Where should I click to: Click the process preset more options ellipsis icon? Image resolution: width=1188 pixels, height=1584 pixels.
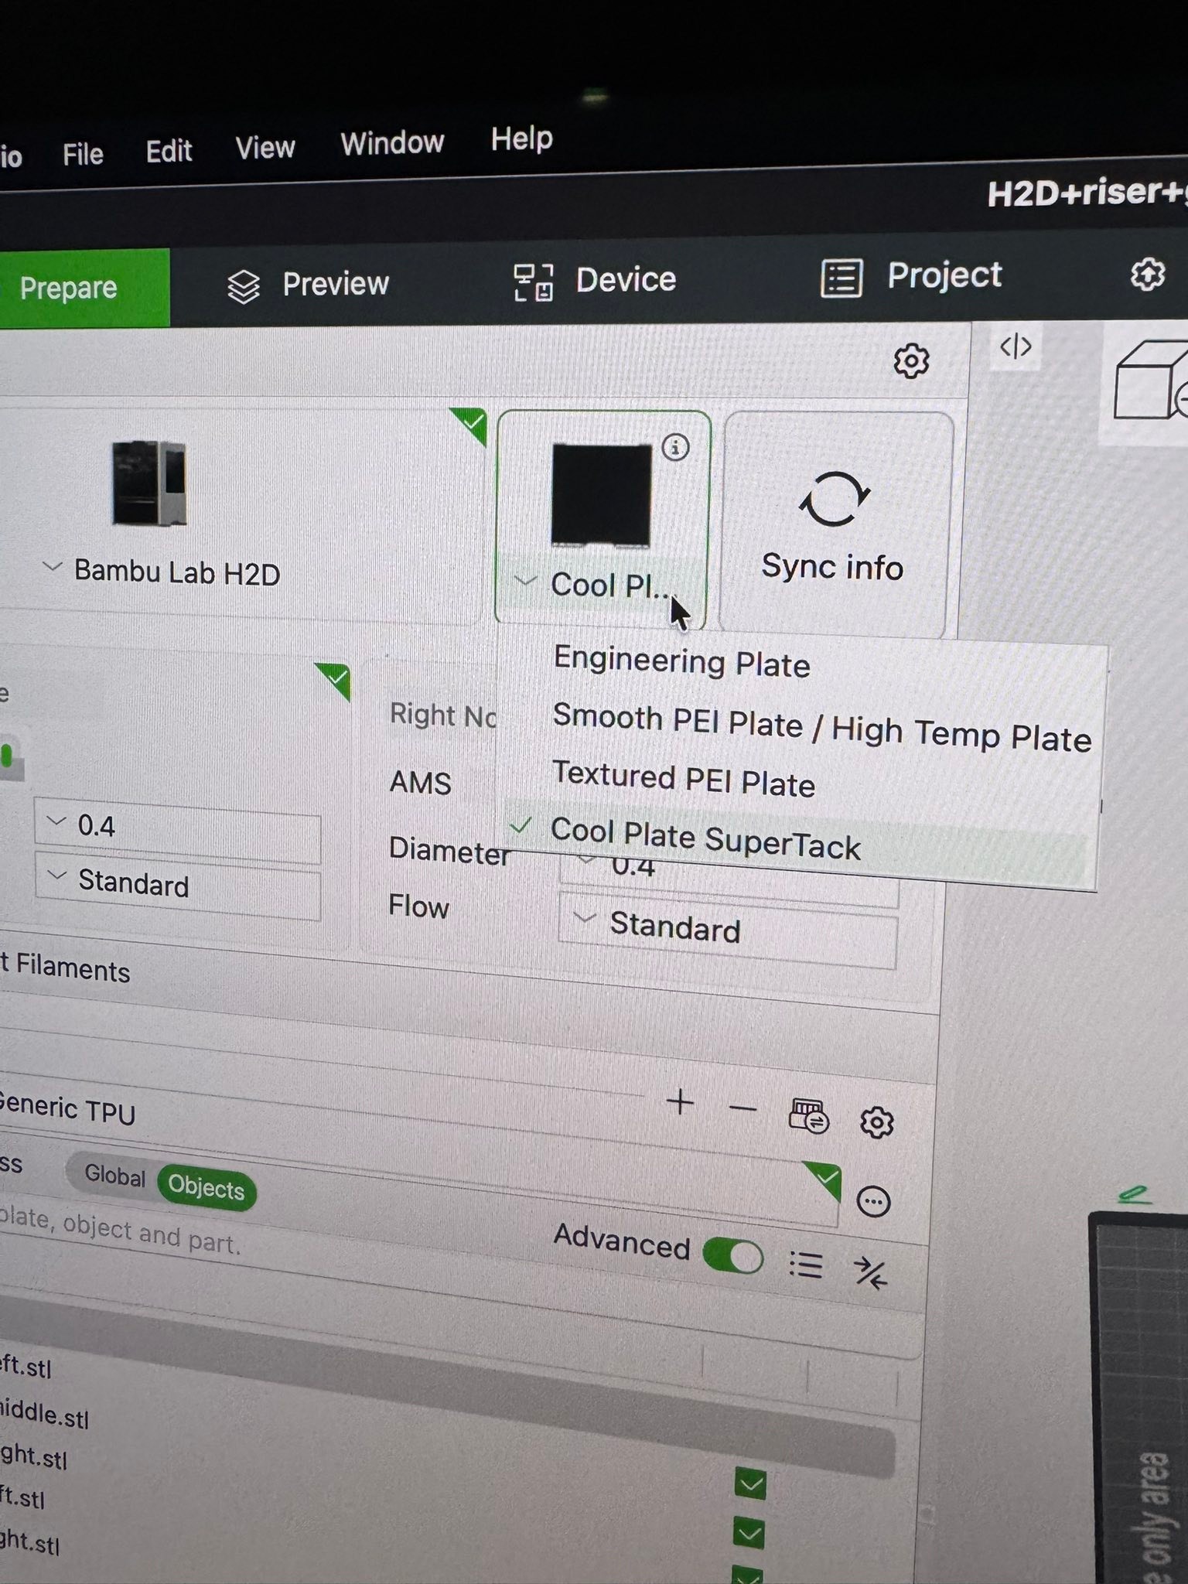(x=873, y=1202)
